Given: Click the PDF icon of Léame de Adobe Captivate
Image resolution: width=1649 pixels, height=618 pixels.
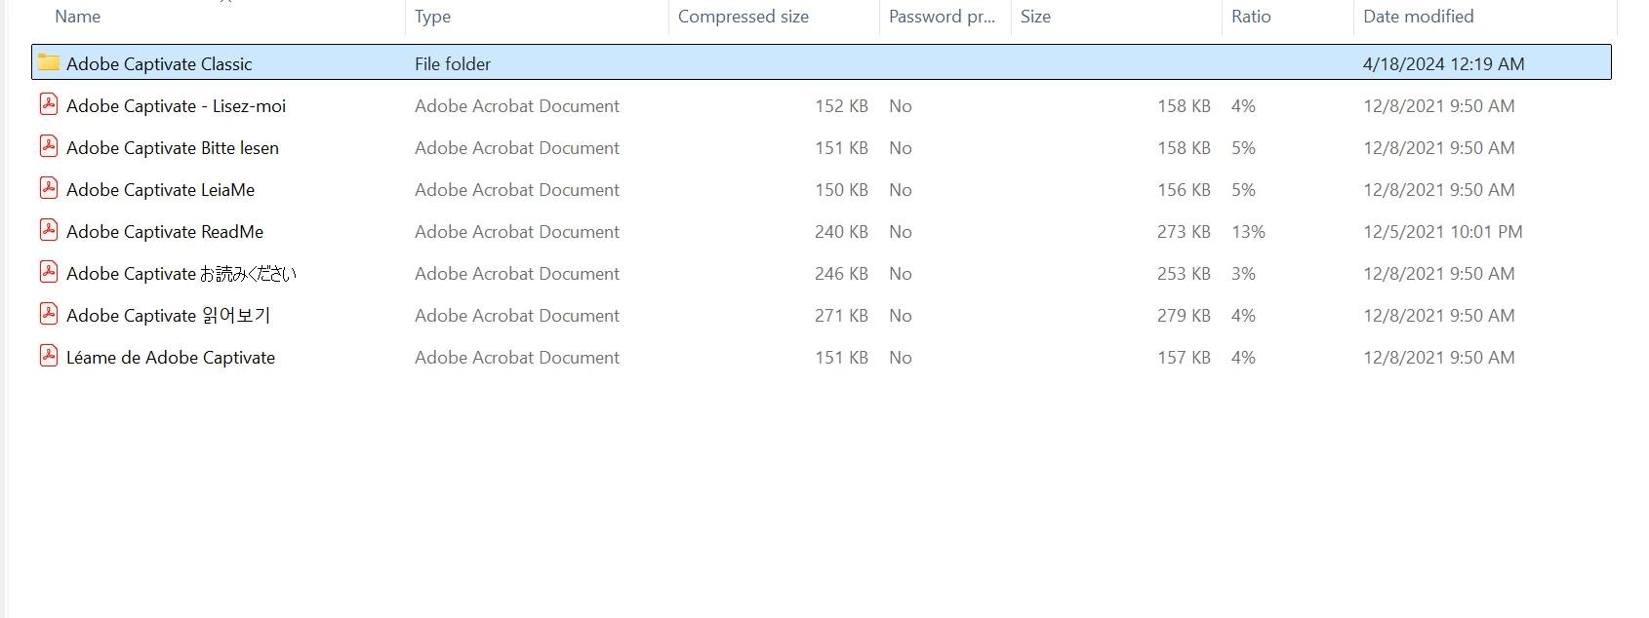Looking at the screenshot, I should pos(49,356).
